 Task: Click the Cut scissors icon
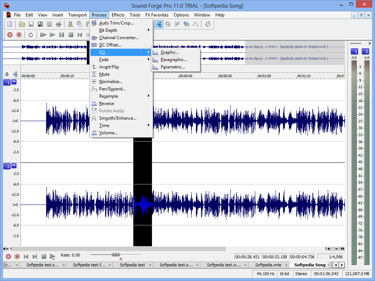70,24
